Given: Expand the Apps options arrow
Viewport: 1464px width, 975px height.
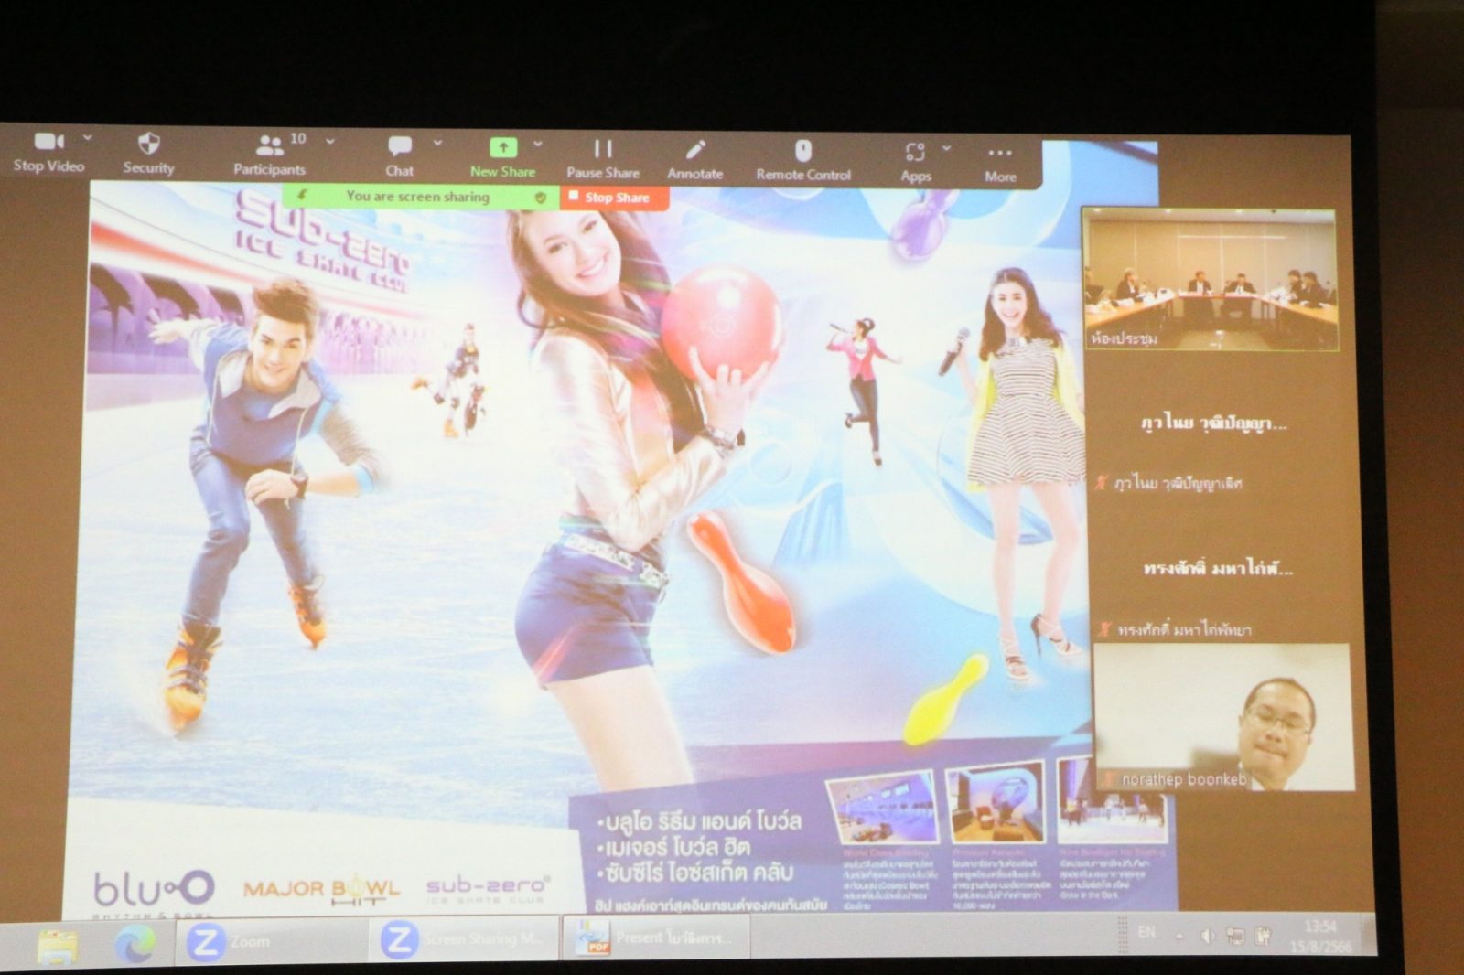Looking at the screenshot, I should [947, 147].
